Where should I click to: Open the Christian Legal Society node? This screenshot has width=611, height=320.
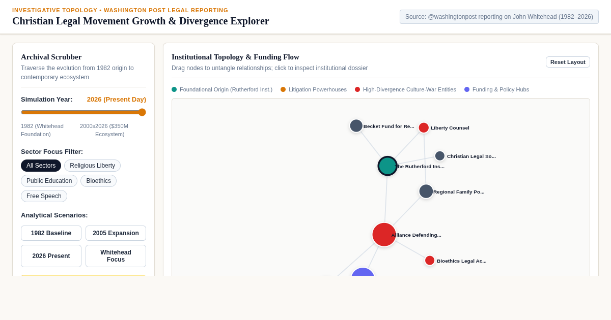click(440, 156)
